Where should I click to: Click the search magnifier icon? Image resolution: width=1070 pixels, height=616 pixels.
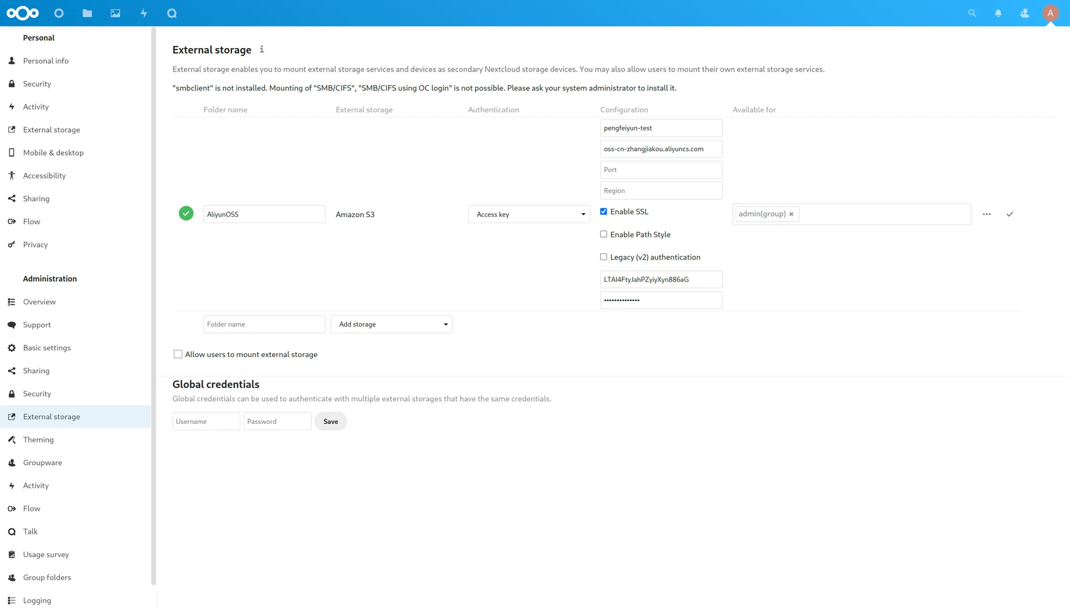pyautogui.click(x=972, y=13)
